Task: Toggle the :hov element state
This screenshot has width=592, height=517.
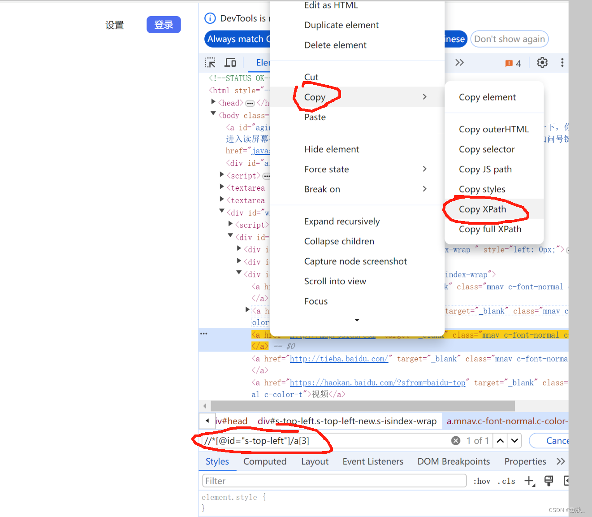Action: coord(482,481)
